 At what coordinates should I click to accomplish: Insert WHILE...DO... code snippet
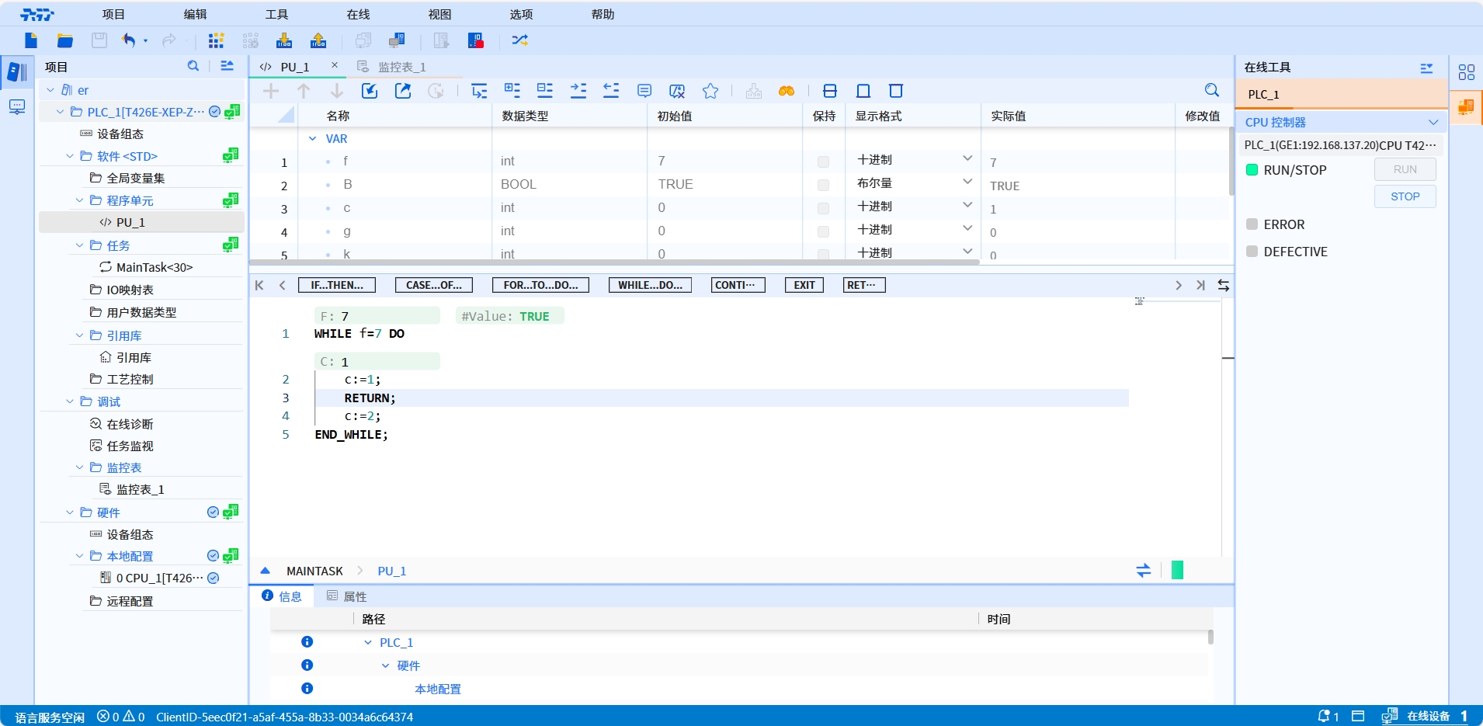pos(650,285)
